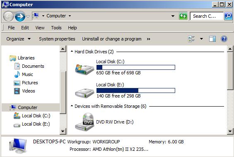Open Music library in navigation pane

[27, 74]
